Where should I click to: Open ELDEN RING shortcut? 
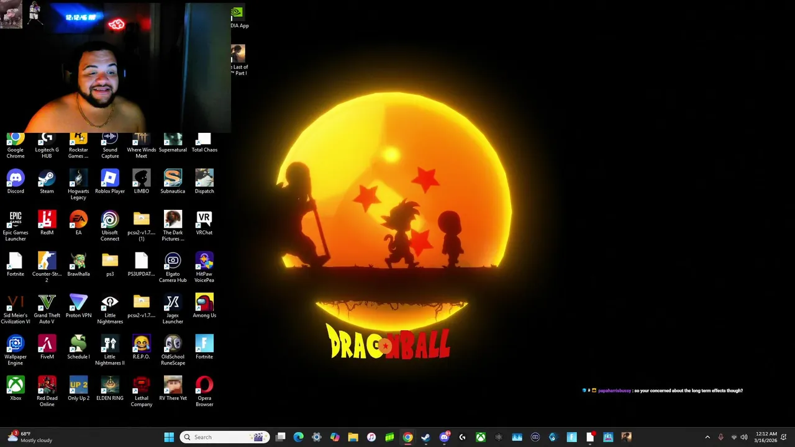(x=110, y=389)
